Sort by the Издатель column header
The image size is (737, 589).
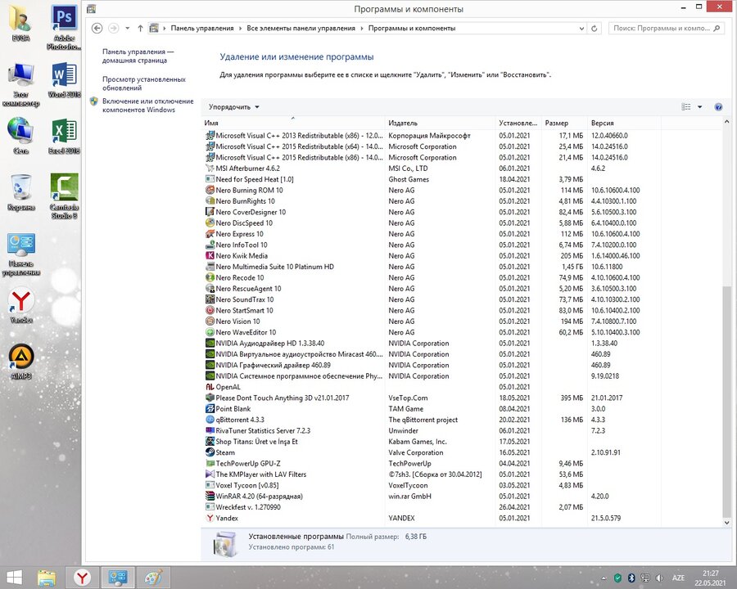(403, 123)
